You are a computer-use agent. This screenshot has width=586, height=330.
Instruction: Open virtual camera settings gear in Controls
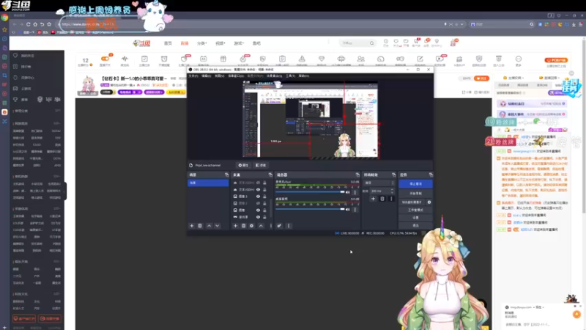pos(429,202)
